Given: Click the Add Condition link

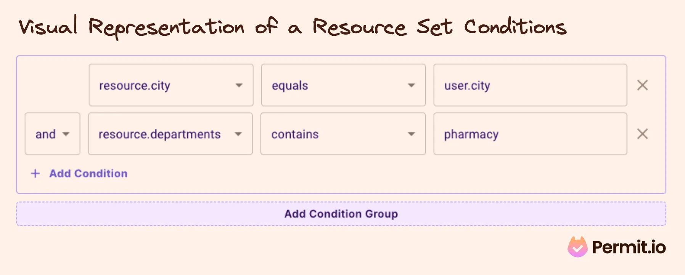Looking at the screenshot, I should 88,173.
